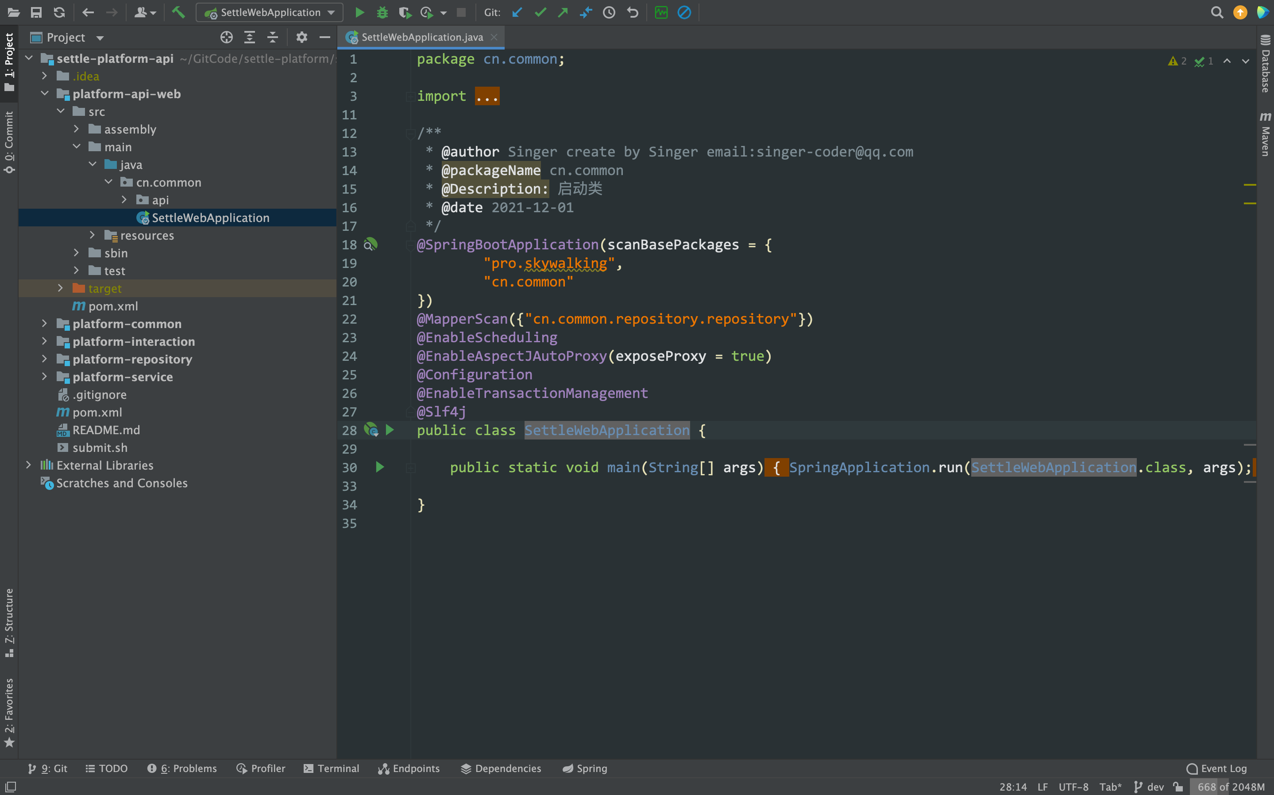Click the Build project hammer icon

point(178,12)
